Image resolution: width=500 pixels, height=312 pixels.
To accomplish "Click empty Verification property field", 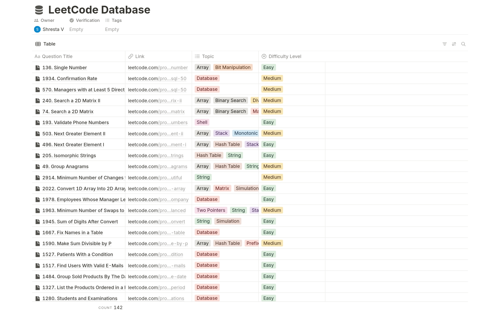I will coord(76,29).
